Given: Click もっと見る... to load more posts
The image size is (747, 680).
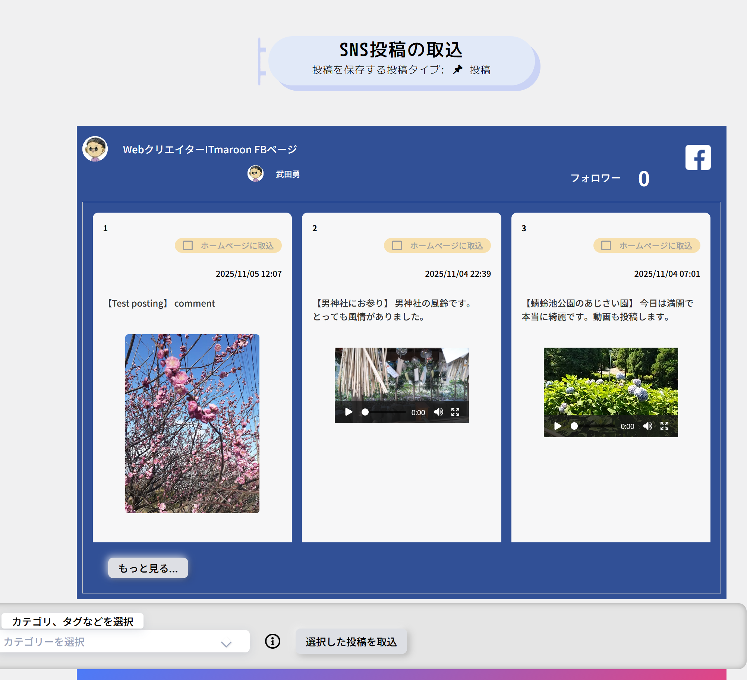Looking at the screenshot, I should click(x=148, y=568).
